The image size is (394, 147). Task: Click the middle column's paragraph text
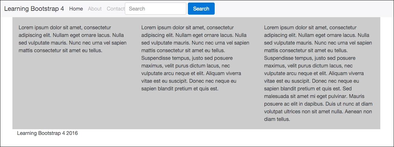tap(195, 58)
